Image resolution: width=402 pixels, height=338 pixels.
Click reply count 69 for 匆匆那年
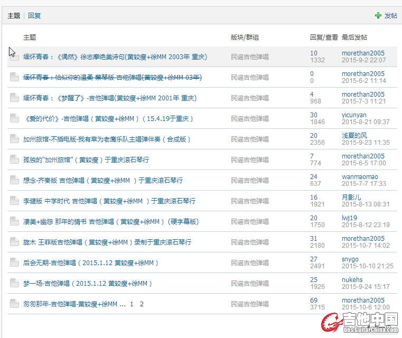pos(314,301)
